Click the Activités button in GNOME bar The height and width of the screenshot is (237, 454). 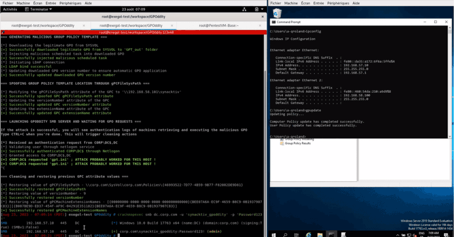click(10, 9)
